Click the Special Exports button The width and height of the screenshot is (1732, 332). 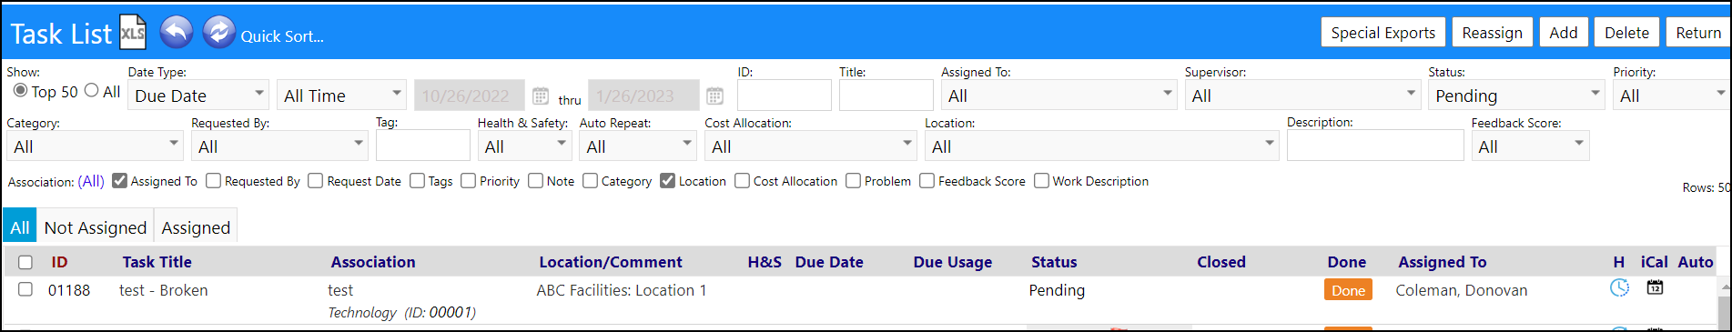[x=1383, y=33]
